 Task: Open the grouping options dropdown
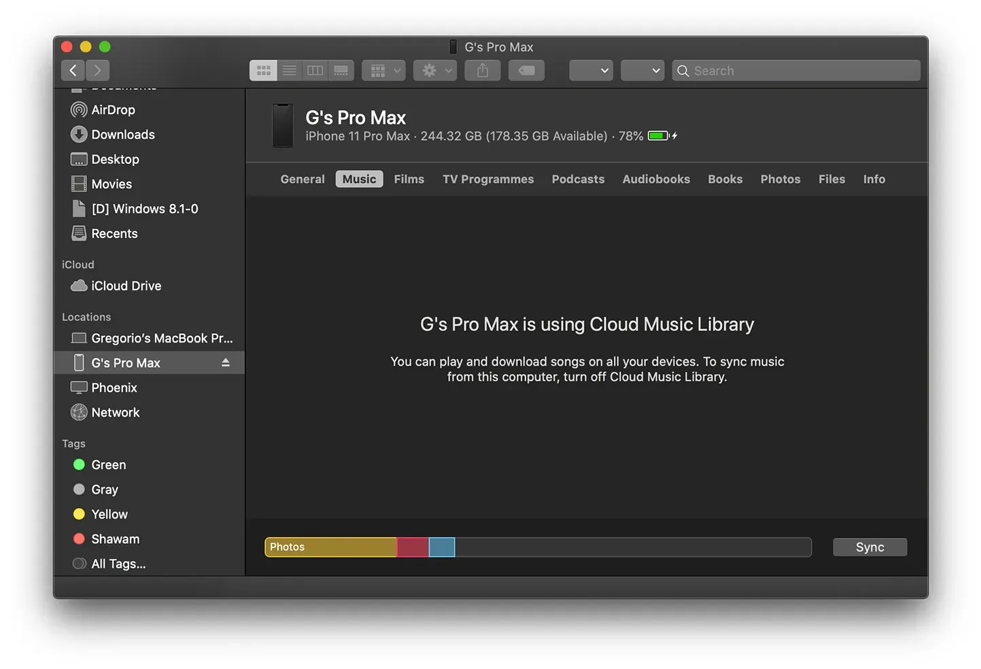(x=383, y=70)
